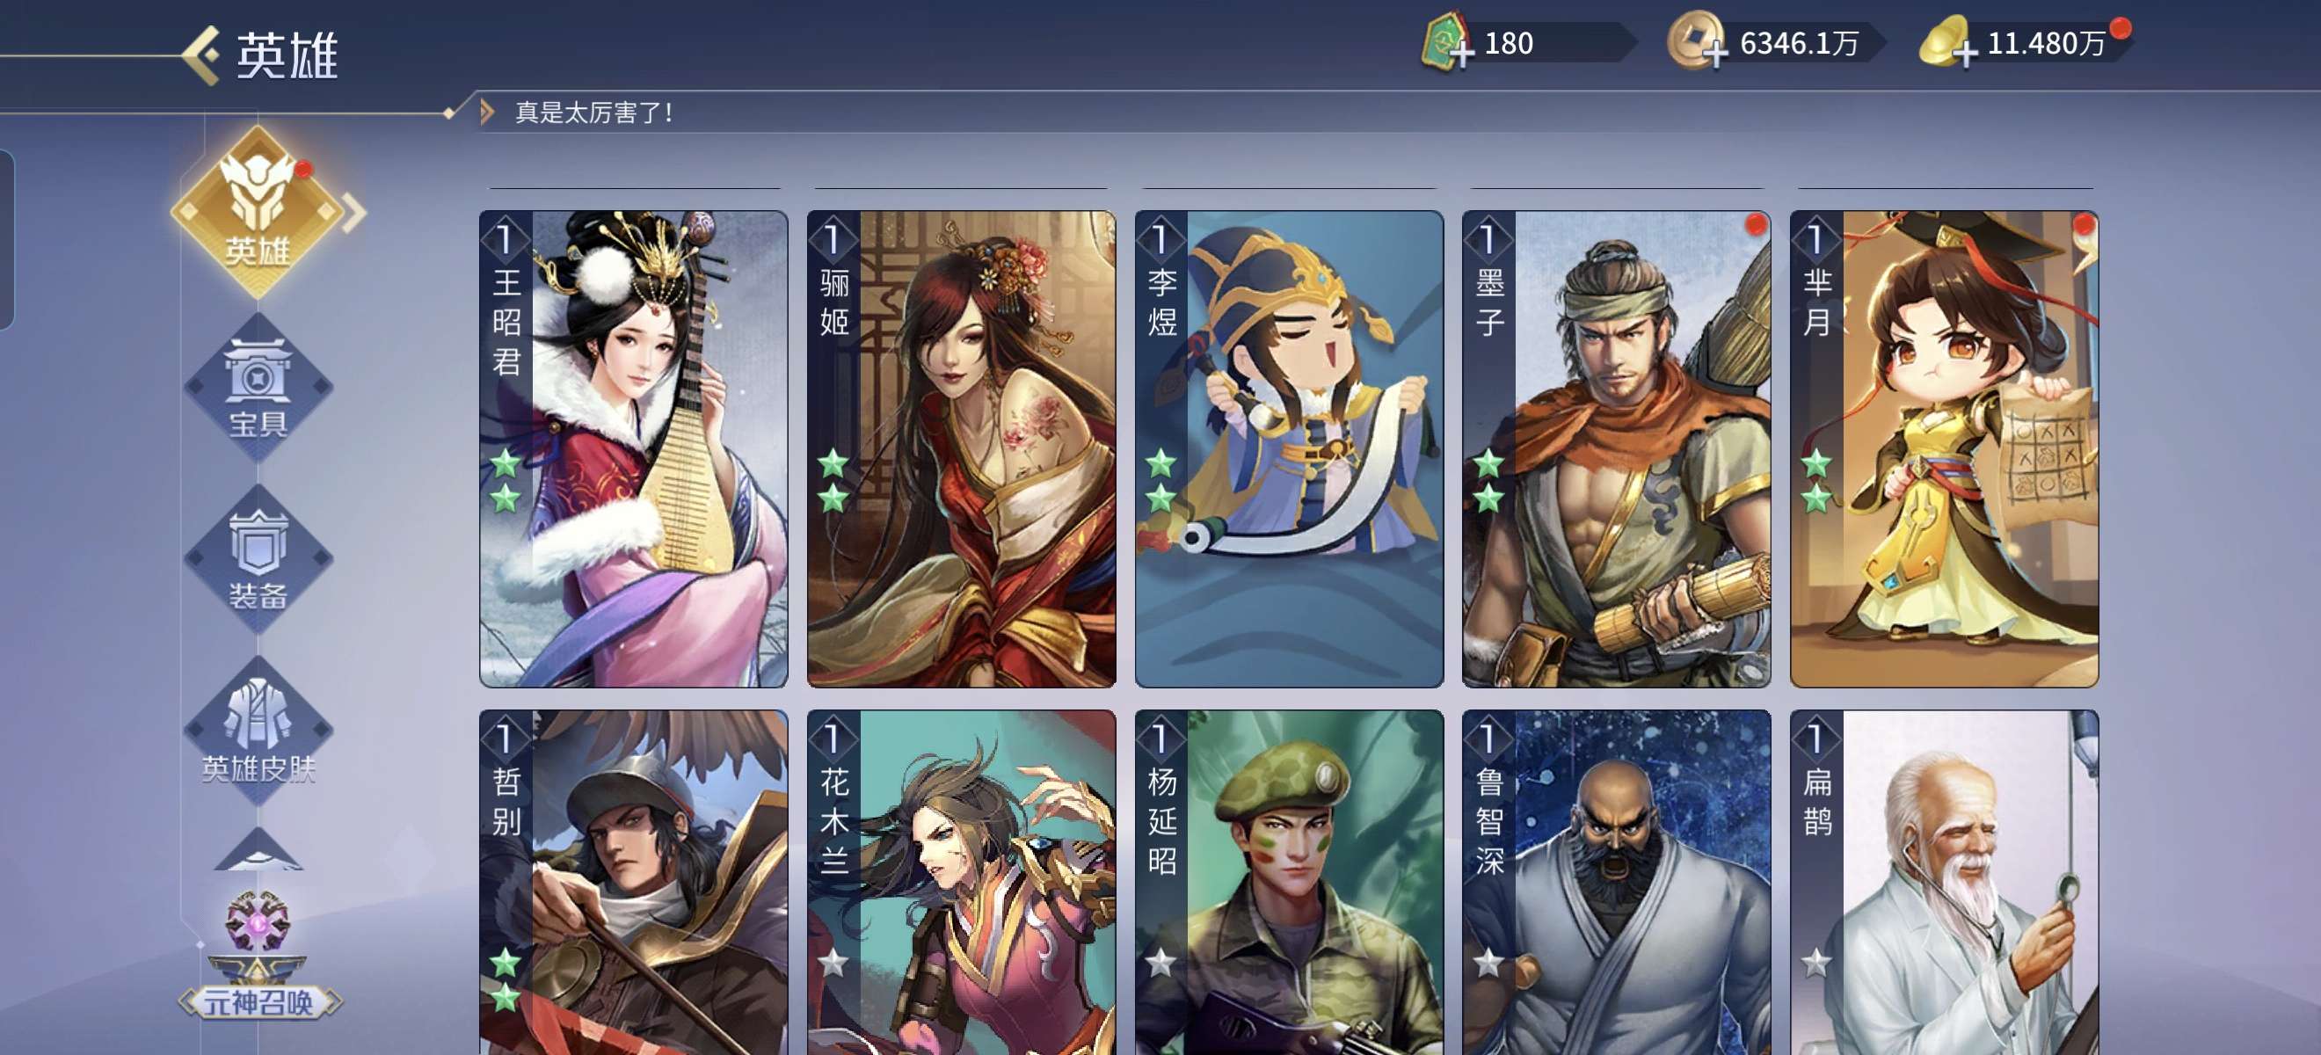Select the 王昭君 hero card
The width and height of the screenshot is (2321, 1055).
click(x=633, y=449)
